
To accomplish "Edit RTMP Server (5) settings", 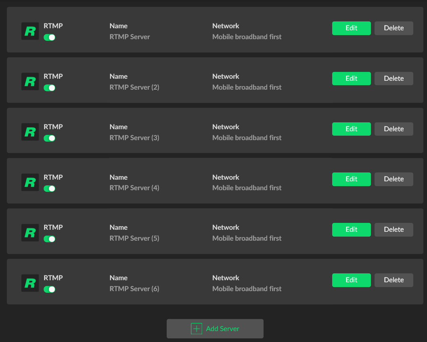I will coord(351,229).
